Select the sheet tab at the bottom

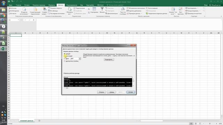[26, 120]
